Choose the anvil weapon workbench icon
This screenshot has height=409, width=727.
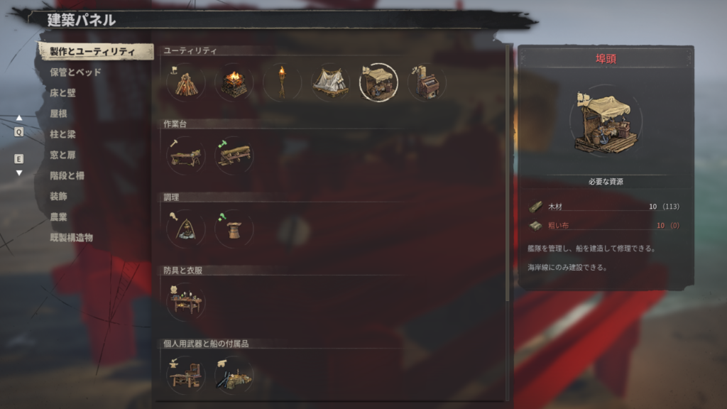click(185, 376)
